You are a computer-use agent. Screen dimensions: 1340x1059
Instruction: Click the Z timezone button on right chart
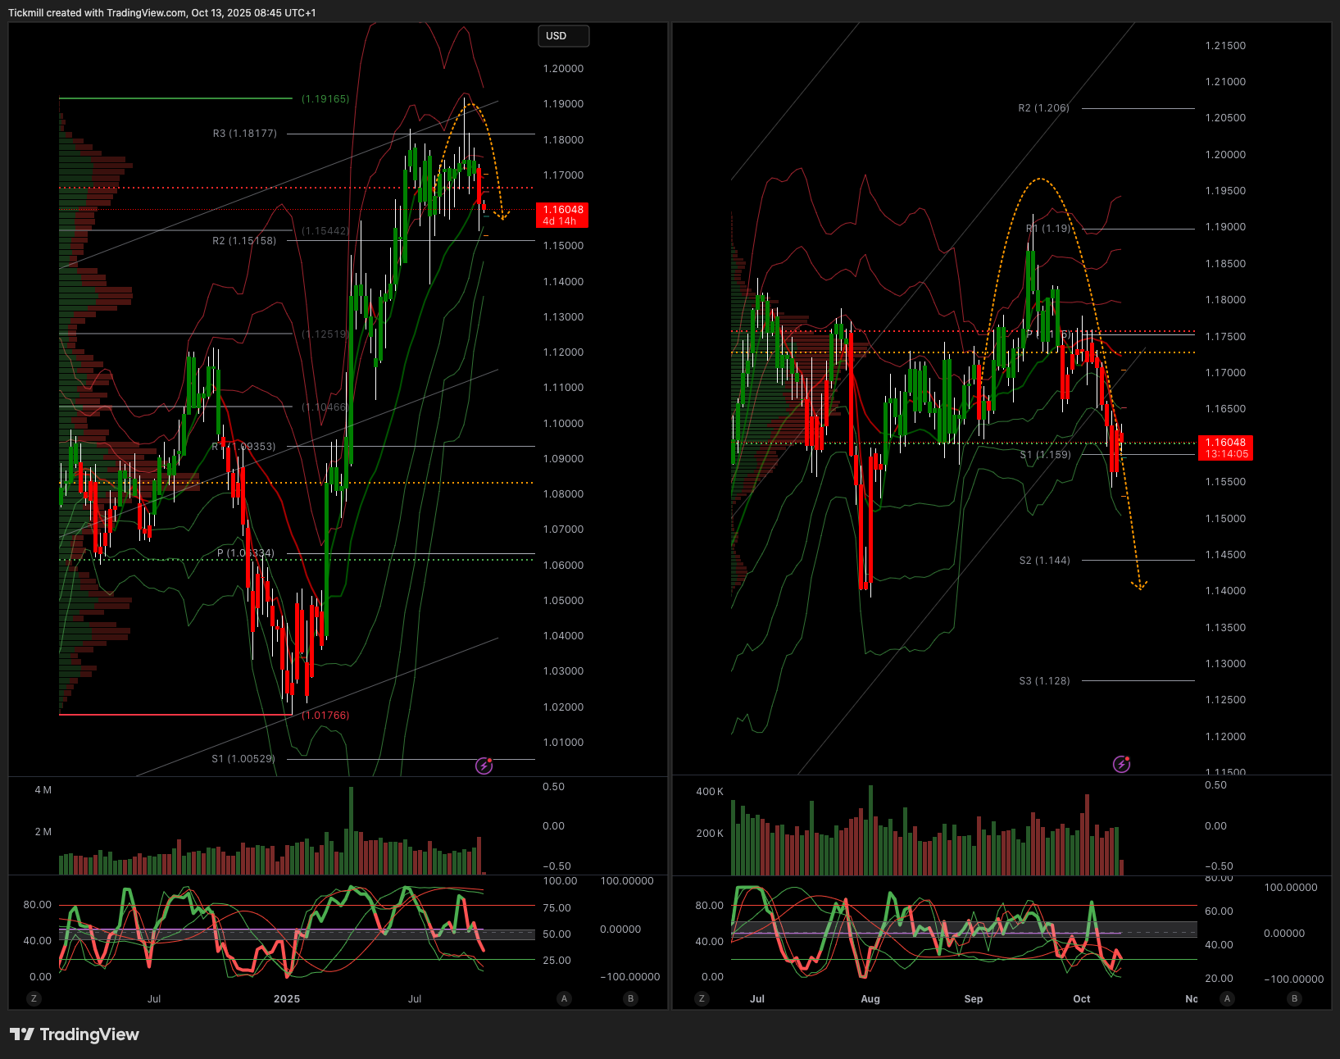point(701,998)
